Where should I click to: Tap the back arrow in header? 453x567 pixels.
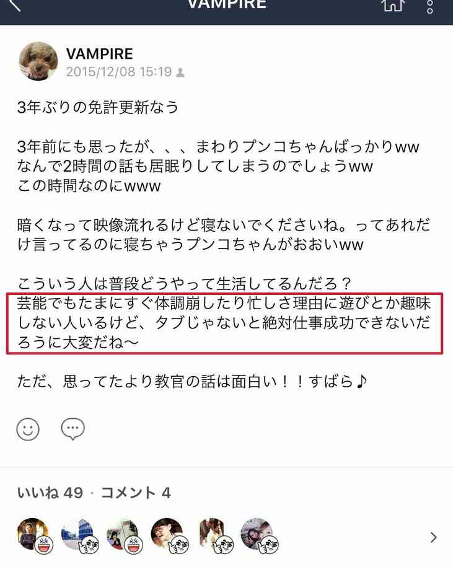tap(14, 5)
